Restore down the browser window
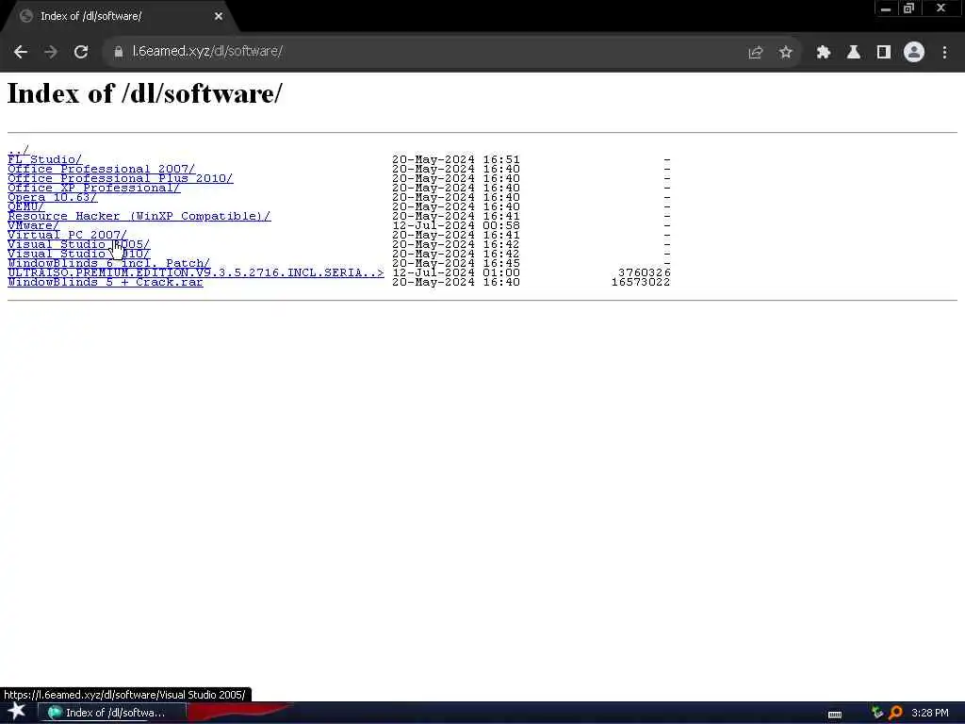 (909, 8)
